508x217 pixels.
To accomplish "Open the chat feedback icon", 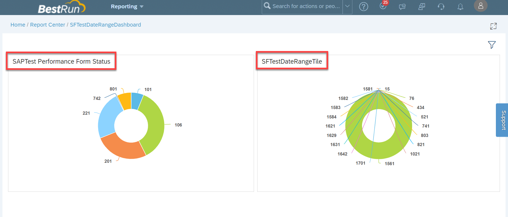I will (402, 6).
